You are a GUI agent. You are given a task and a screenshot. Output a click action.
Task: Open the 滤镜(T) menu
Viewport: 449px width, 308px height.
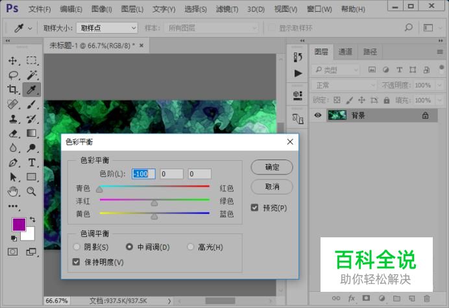click(x=227, y=9)
